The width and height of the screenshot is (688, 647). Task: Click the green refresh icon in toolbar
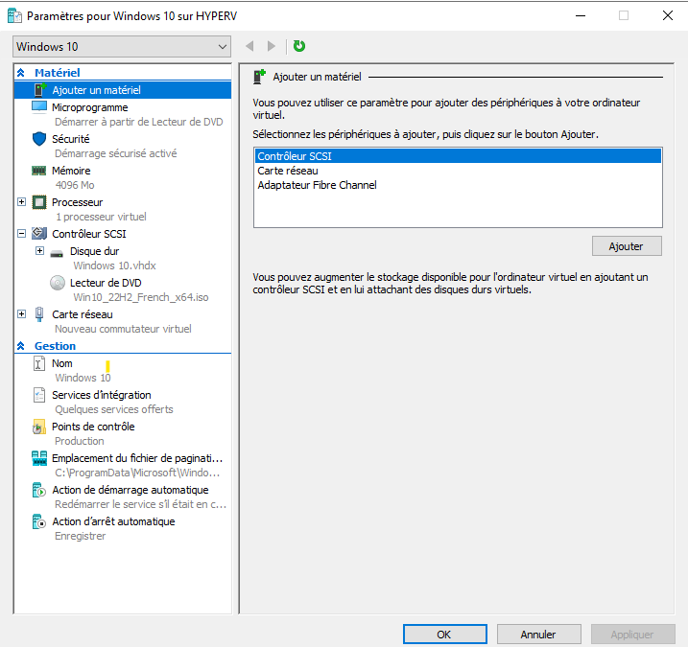[299, 46]
